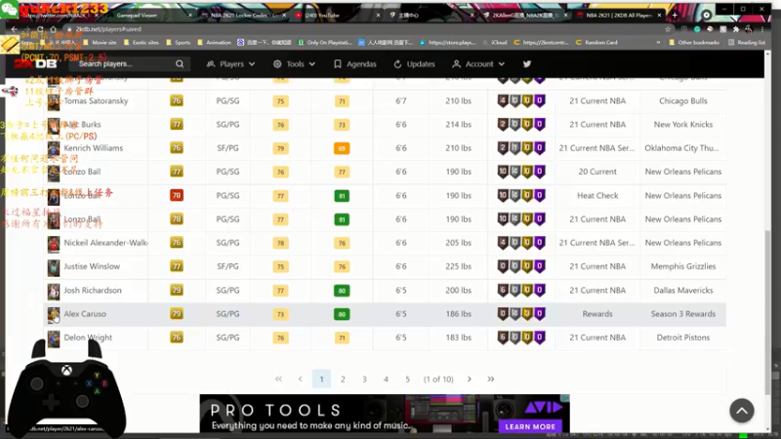Expand bookmarks overflow chevron

click(658, 42)
